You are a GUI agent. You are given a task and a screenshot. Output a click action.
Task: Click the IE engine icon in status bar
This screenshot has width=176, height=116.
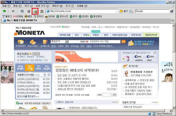[x=150, y=114]
